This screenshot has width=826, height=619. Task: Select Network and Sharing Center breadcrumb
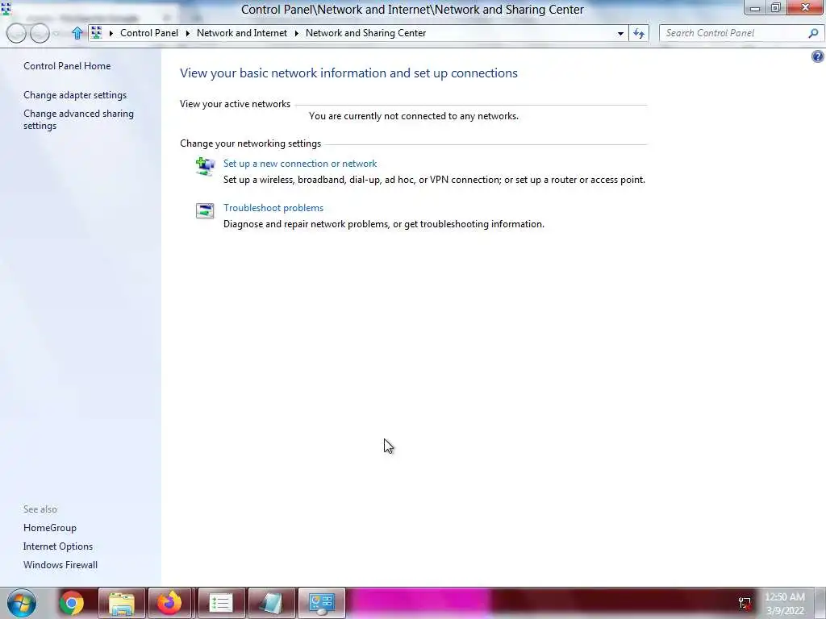[365, 32]
